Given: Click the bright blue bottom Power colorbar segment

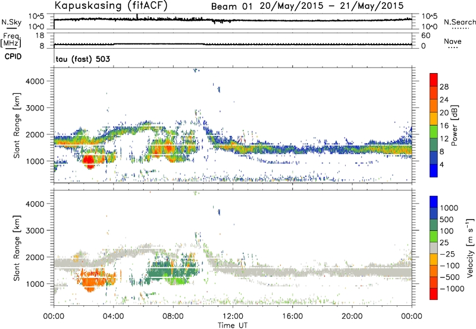Looking at the screenshot, I should tap(434, 170).
